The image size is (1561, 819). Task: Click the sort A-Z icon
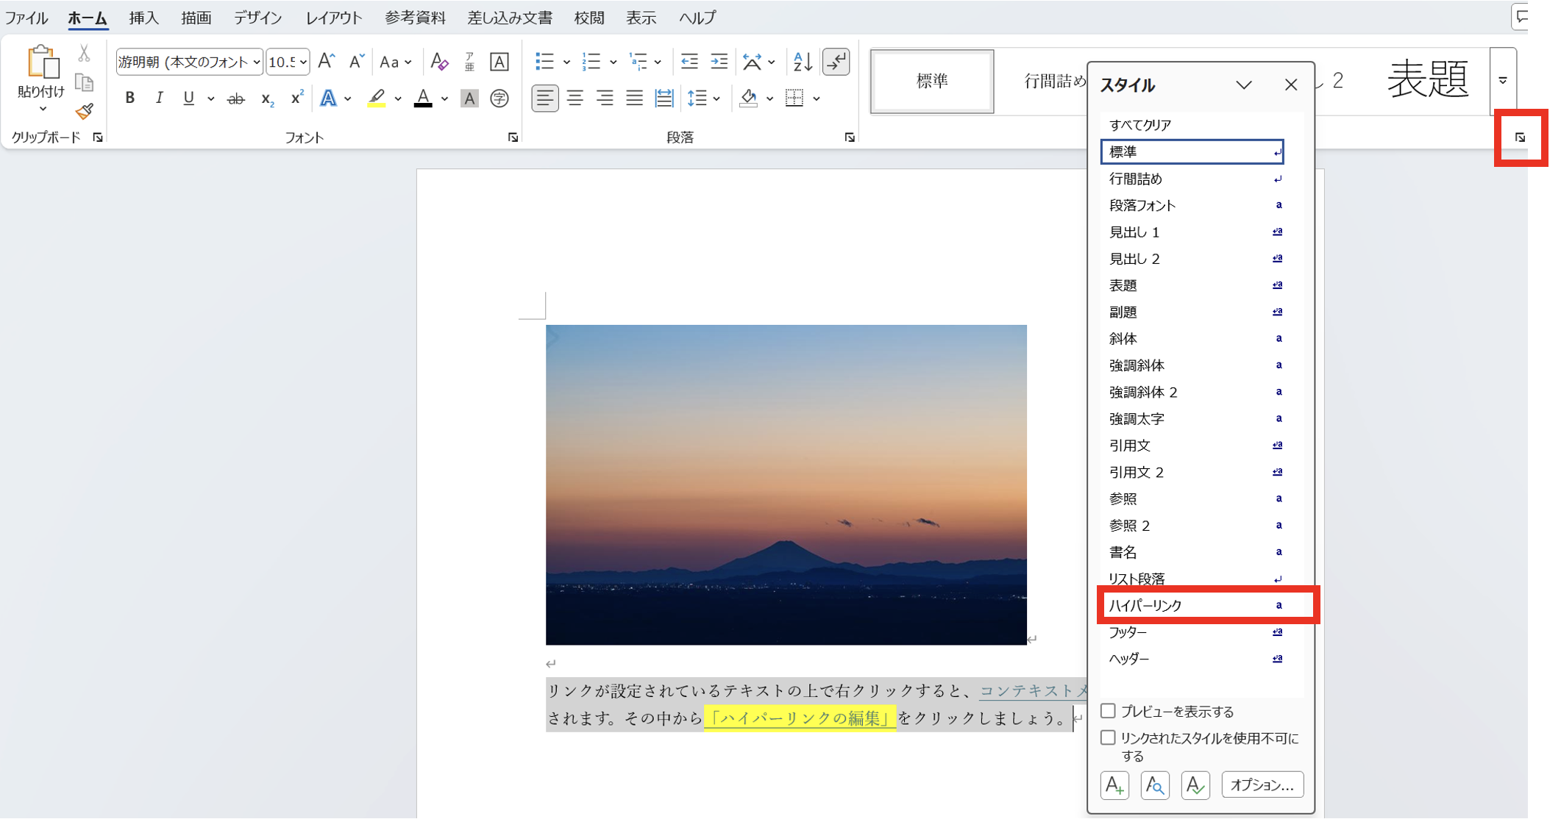(803, 62)
